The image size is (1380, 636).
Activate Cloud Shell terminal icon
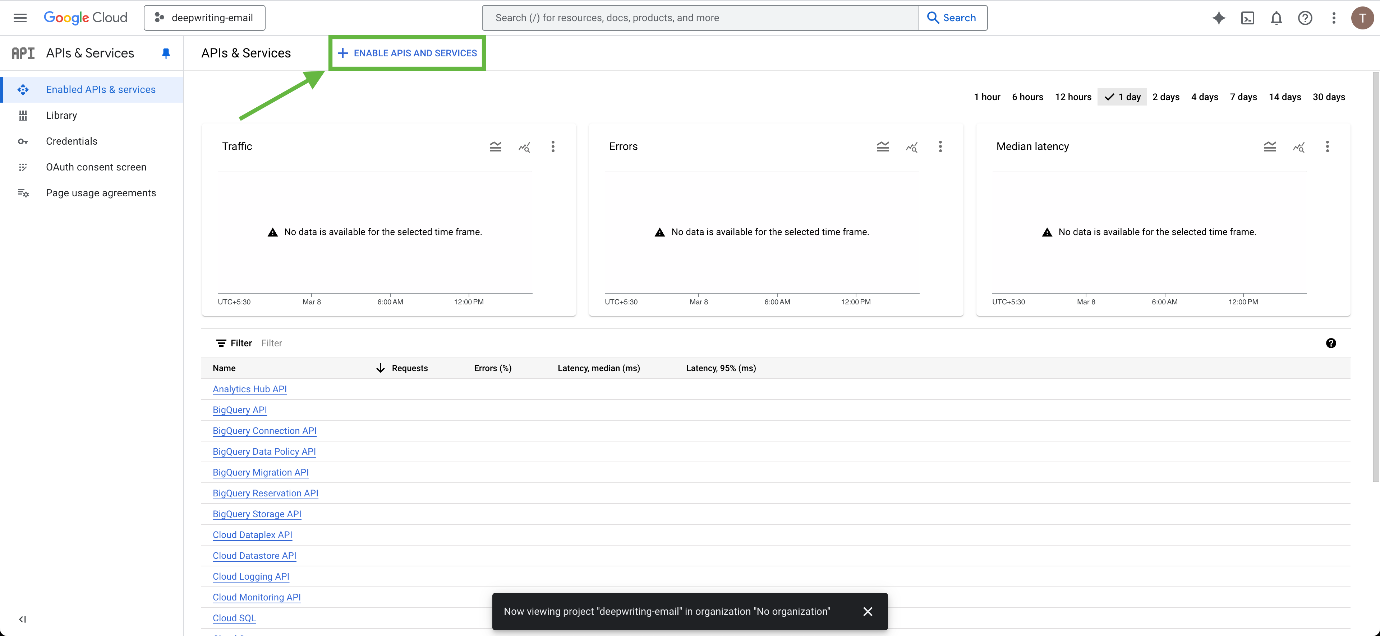click(x=1247, y=18)
